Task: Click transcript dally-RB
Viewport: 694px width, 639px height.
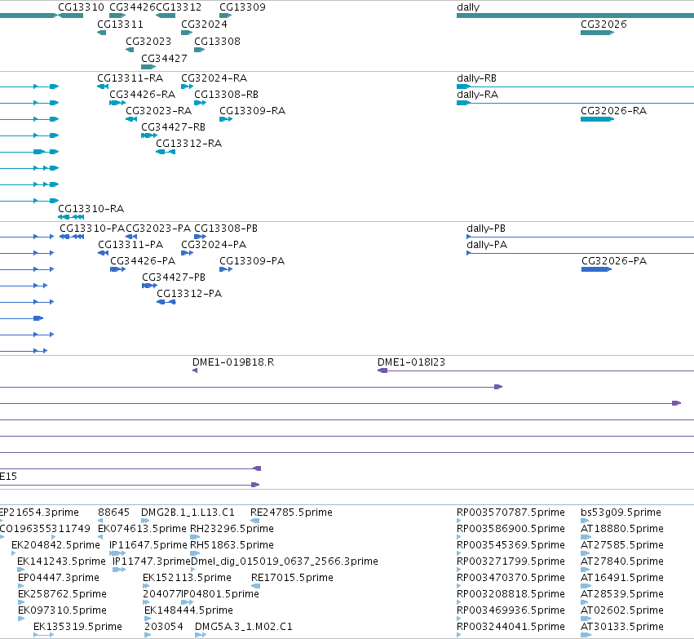Action: tap(477, 78)
